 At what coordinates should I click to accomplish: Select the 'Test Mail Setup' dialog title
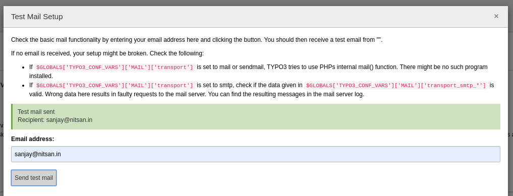point(37,17)
